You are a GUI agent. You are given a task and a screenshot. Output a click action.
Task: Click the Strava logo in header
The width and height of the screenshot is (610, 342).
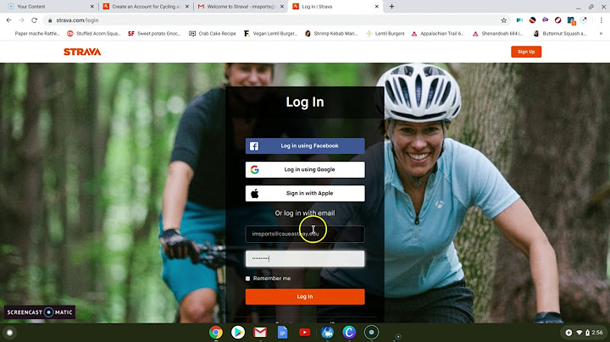(82, 52)
